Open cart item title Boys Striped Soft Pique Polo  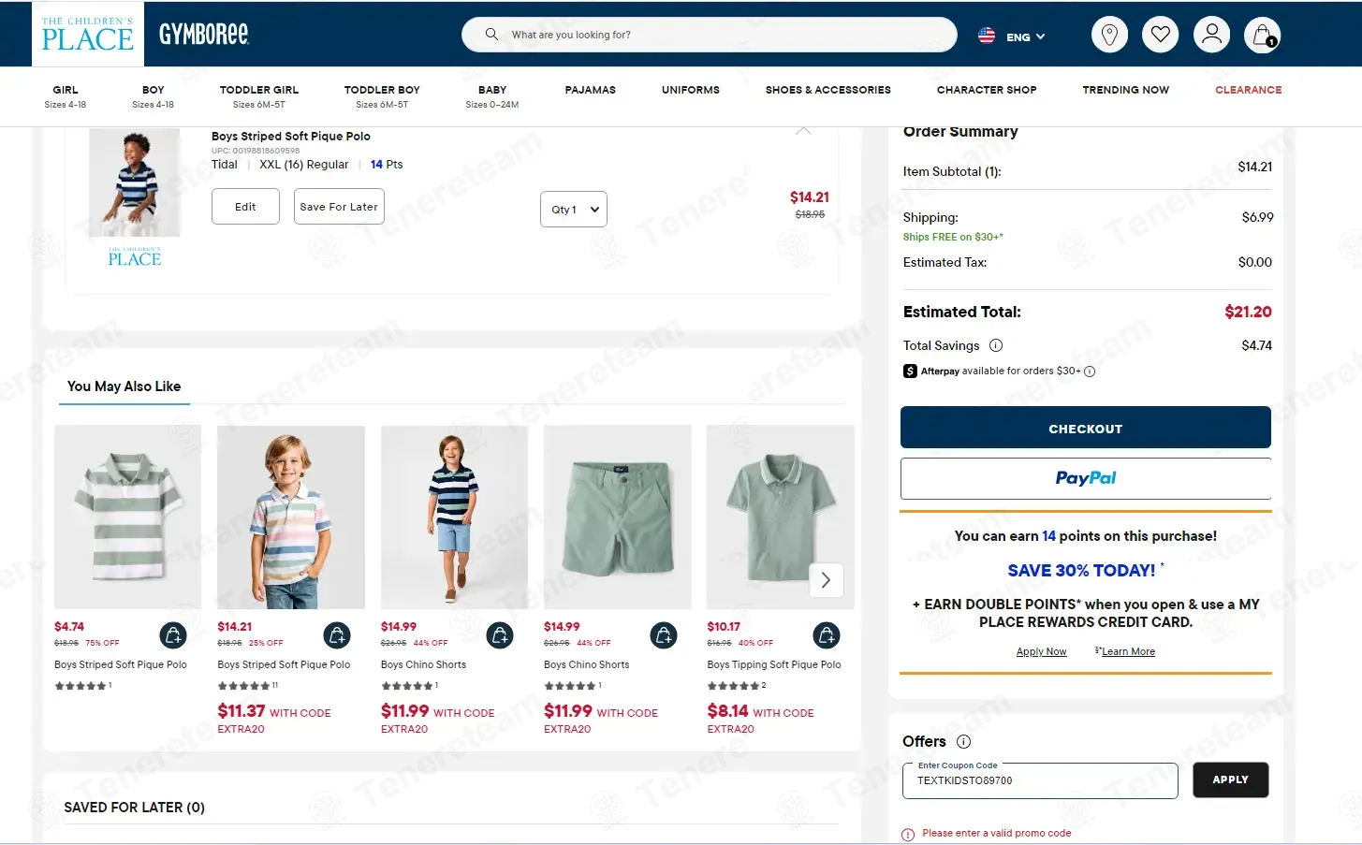point(291,136)
